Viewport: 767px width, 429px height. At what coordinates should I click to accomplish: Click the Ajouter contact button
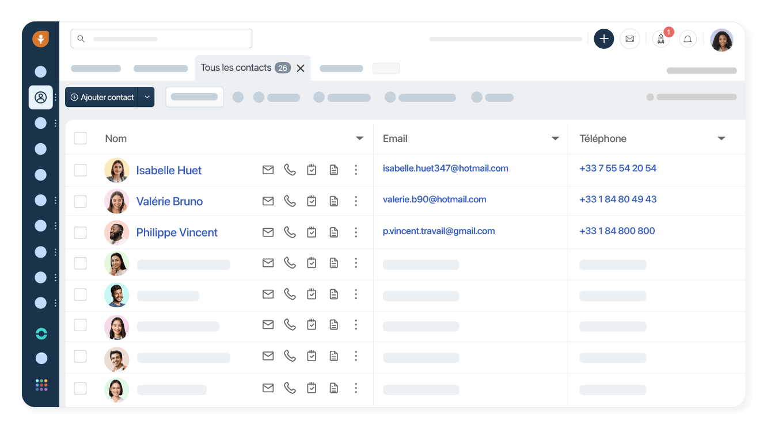click(x=102, y=97)
